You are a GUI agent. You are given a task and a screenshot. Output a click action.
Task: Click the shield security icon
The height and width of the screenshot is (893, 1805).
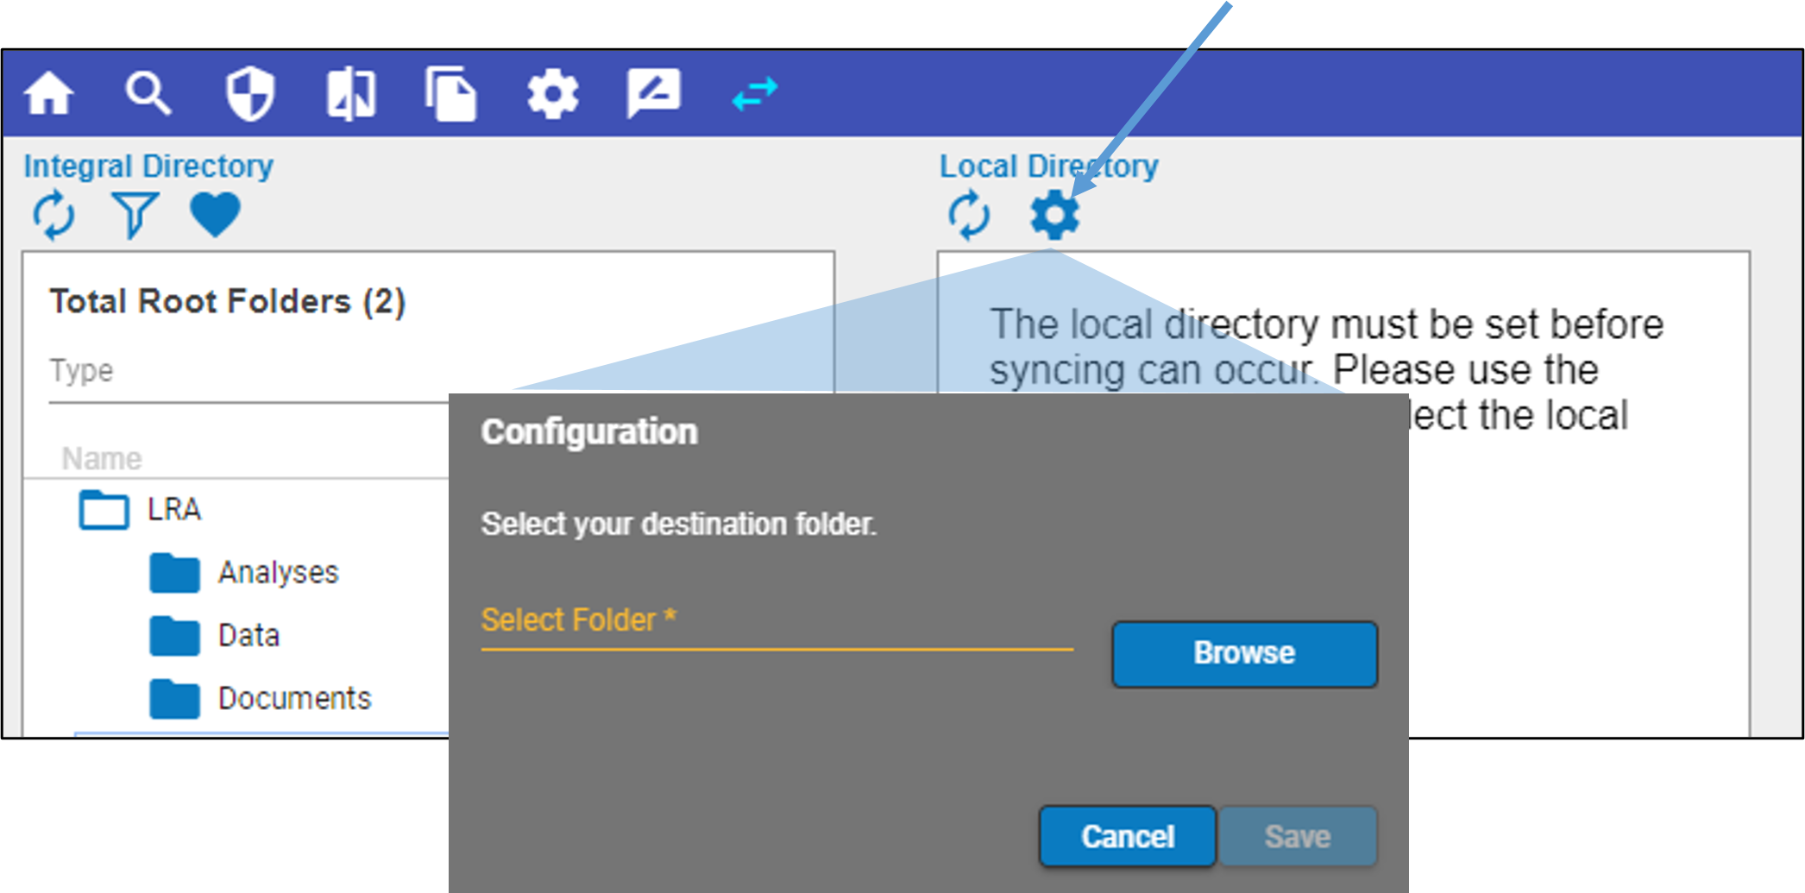[250, 93]
